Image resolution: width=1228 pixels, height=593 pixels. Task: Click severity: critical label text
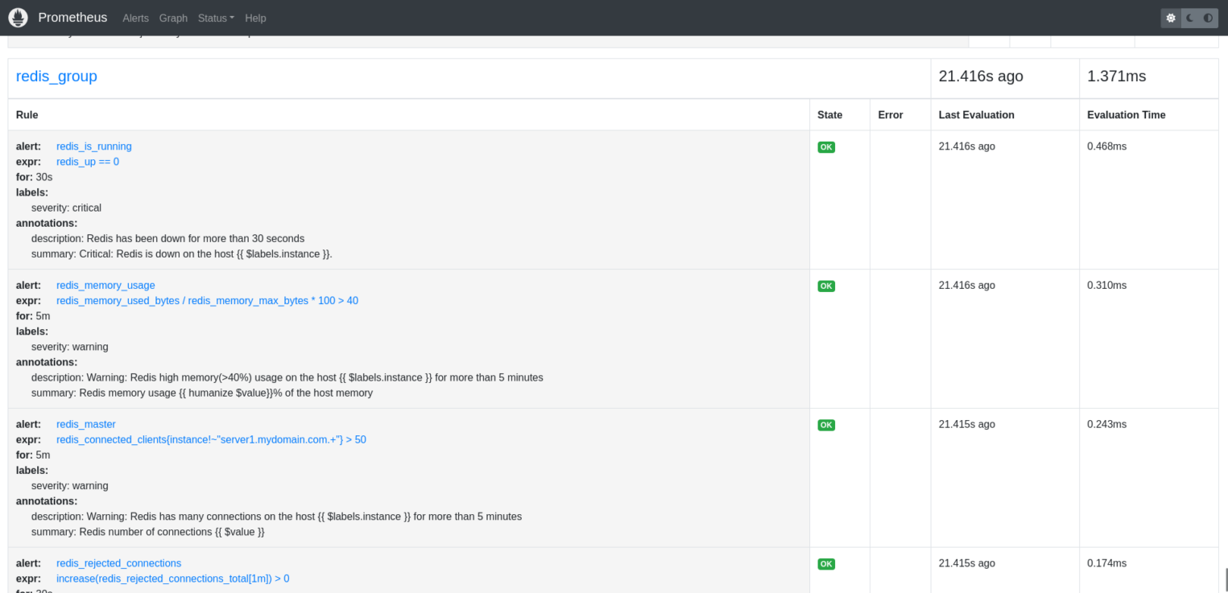tap(66, 208)
